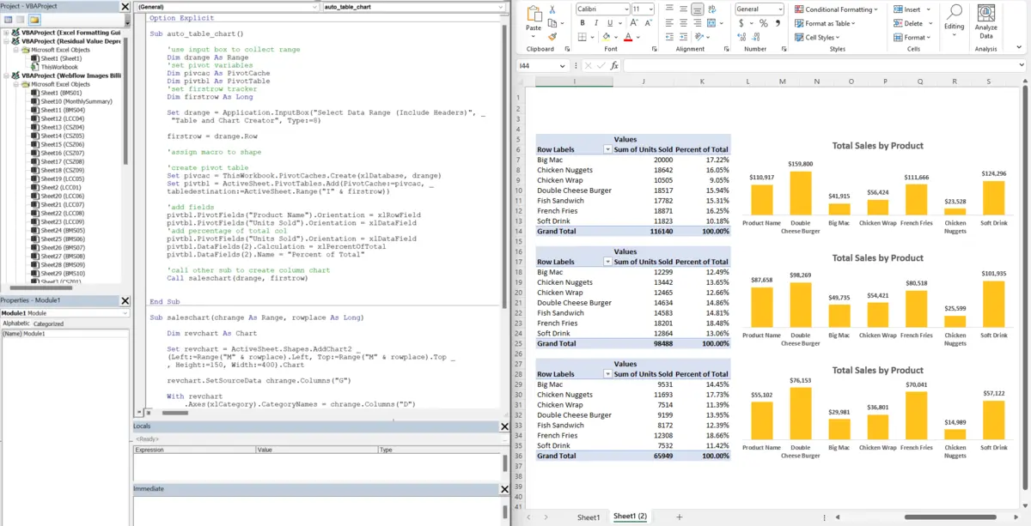1031x526 pixels.
Task: Launch Analyze Data from the ribbon
Action: (985, 24)
